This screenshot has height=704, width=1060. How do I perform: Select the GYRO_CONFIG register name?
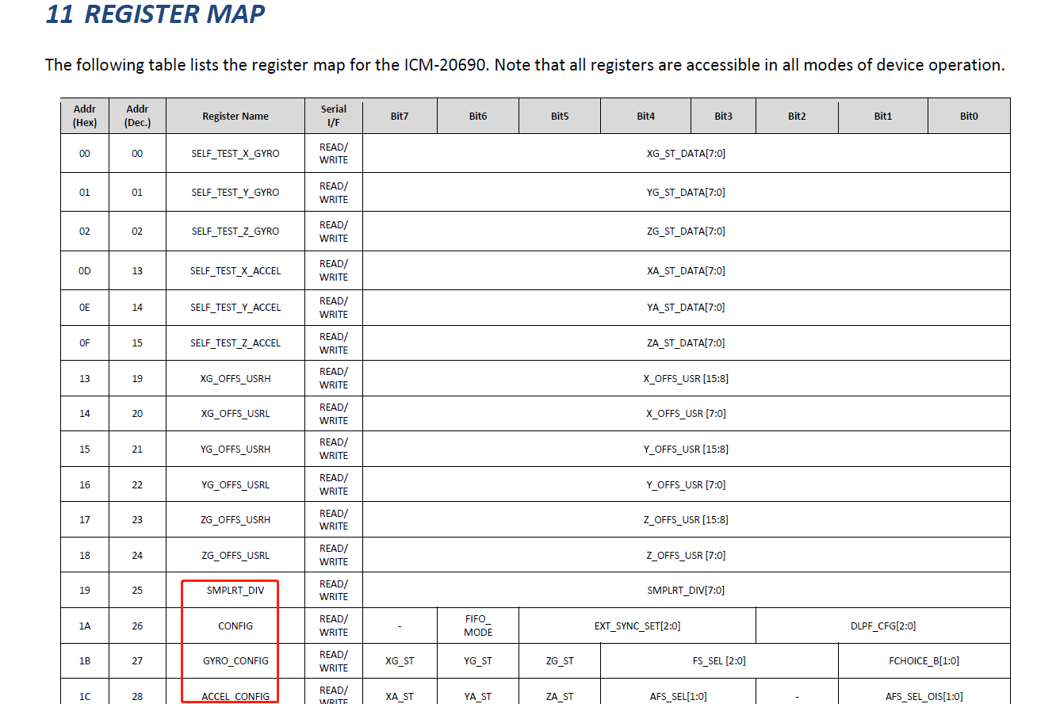coord(235,660)
